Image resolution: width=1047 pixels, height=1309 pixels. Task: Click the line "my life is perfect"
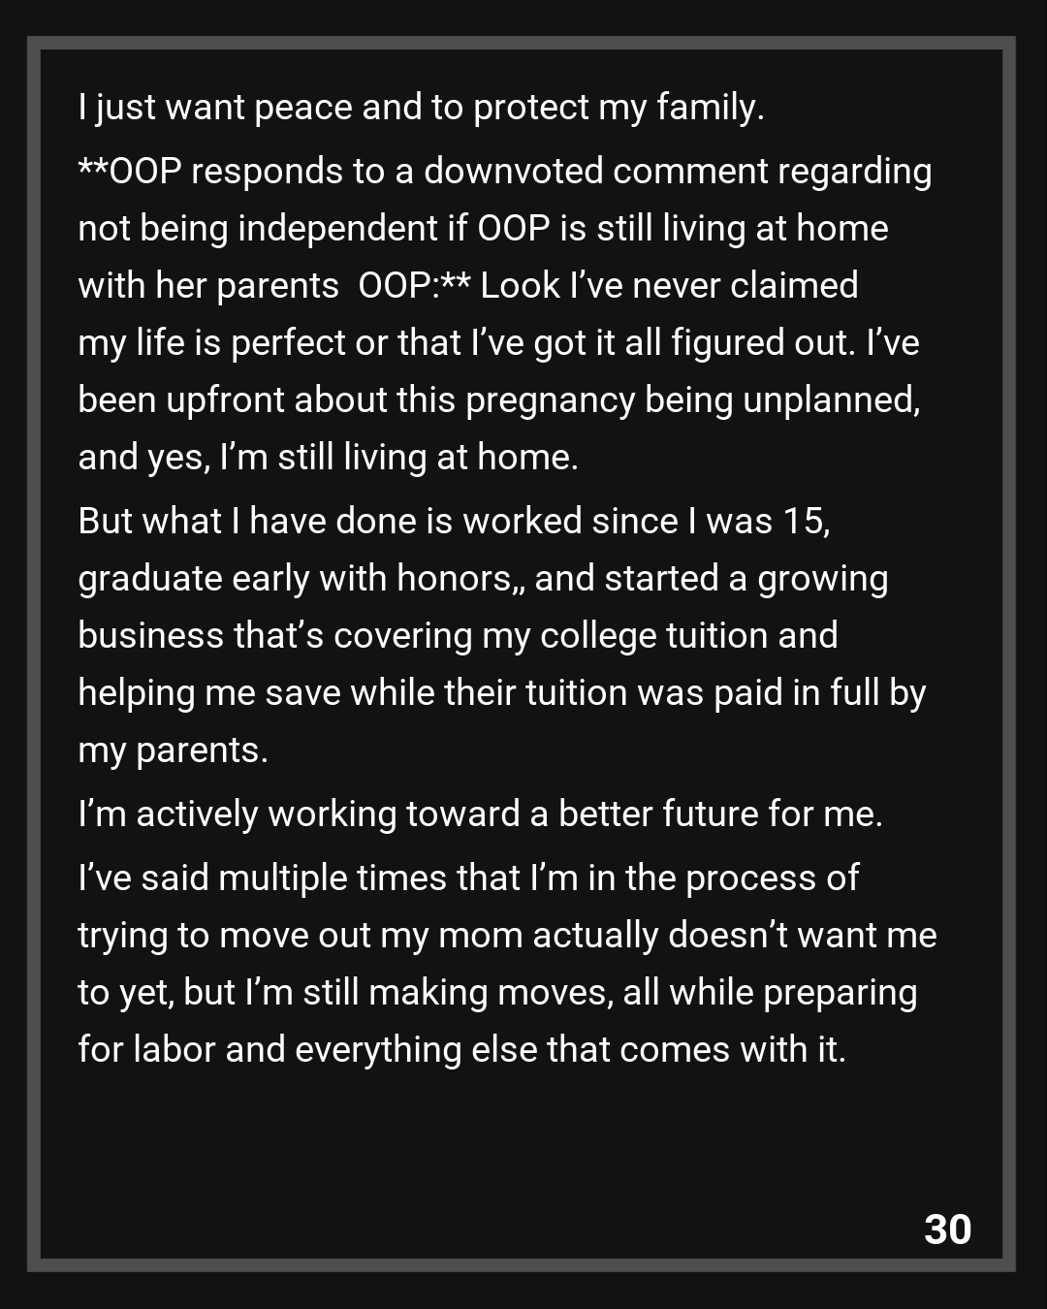coord(498,342)
